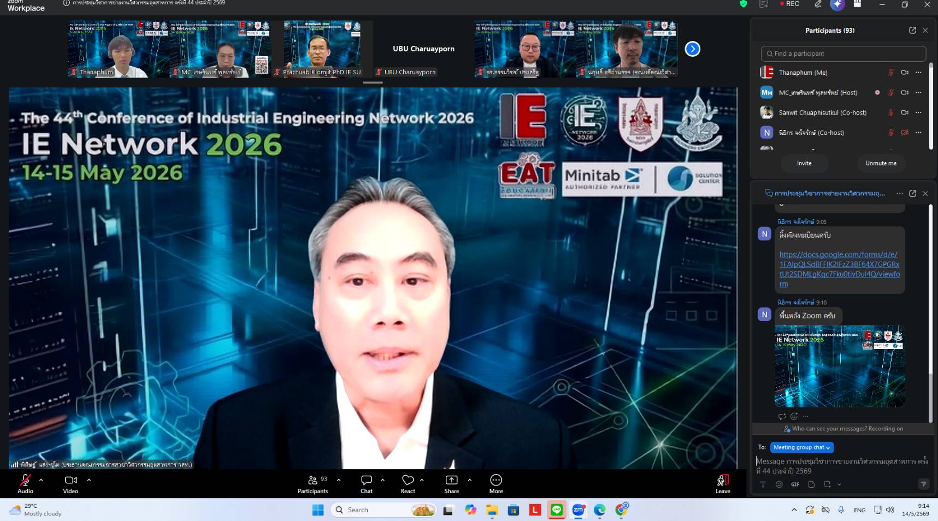Viewport: 938px width, 521px height.
Task: Toggle Sanwit Chuaphisutkul's microphone icon
Action: (x=891, y=113)
